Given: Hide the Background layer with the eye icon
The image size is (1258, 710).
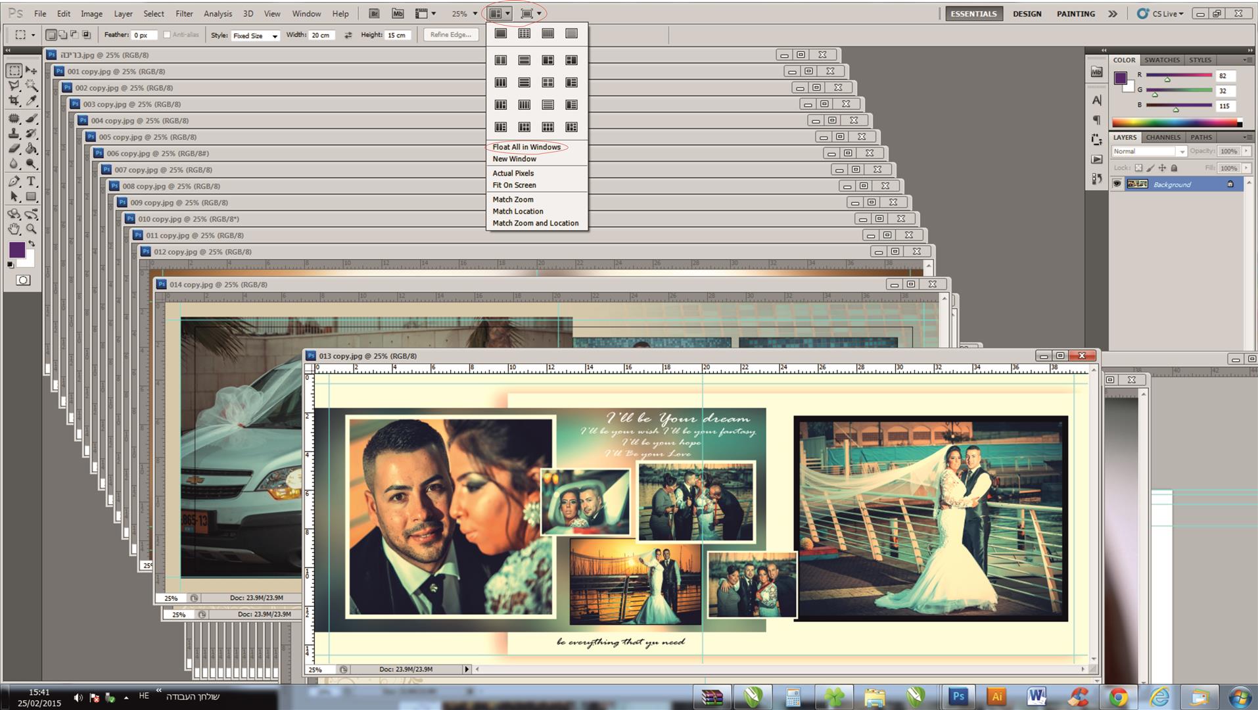Looking at the screenshot, I should pos(1117,184).
